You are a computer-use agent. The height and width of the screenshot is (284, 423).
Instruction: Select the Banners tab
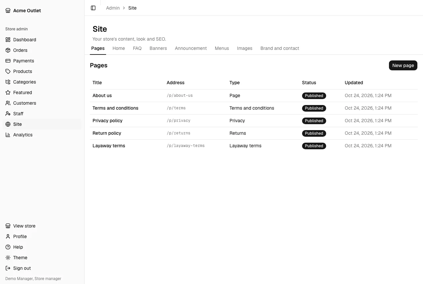[x=158, y=48]
